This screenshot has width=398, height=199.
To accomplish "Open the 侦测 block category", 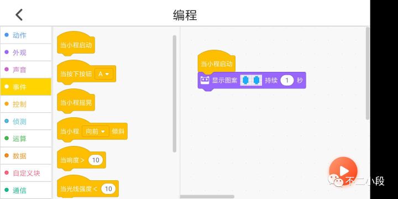I will coord(25,121).
